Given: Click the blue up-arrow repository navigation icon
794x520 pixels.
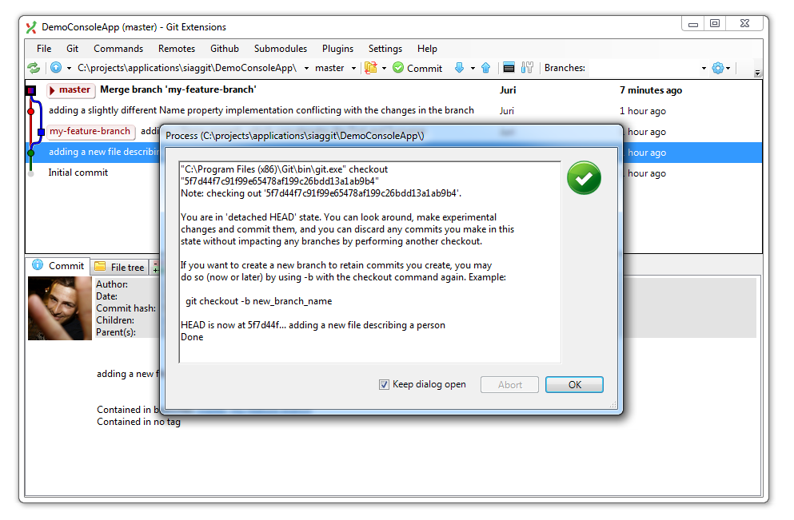Looking at the screenshot, I should point(56,68).
